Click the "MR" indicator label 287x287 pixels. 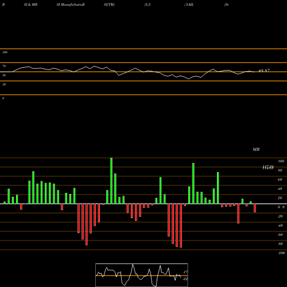256,149
